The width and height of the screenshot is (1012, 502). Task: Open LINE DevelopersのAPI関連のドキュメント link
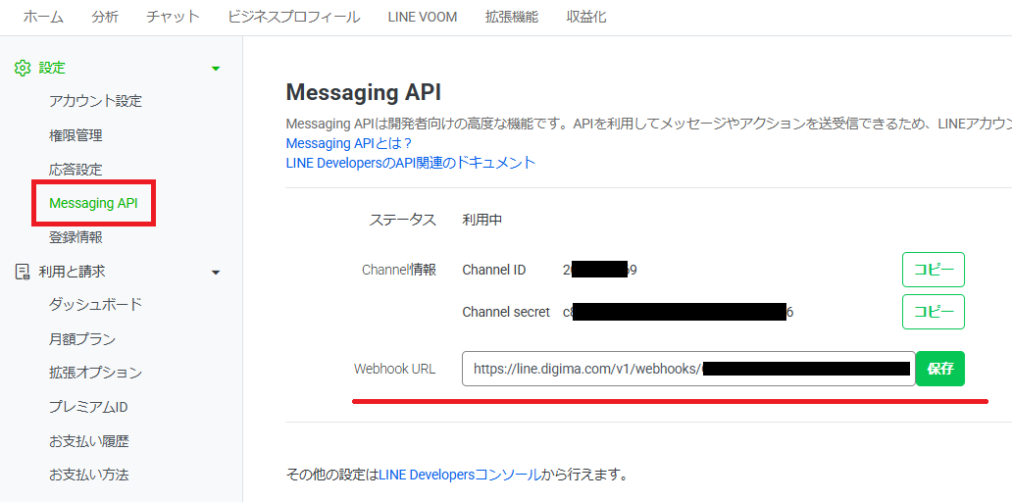click(411, 162)
